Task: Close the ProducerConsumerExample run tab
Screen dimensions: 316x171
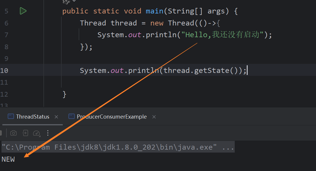Action: click(154, 117)
